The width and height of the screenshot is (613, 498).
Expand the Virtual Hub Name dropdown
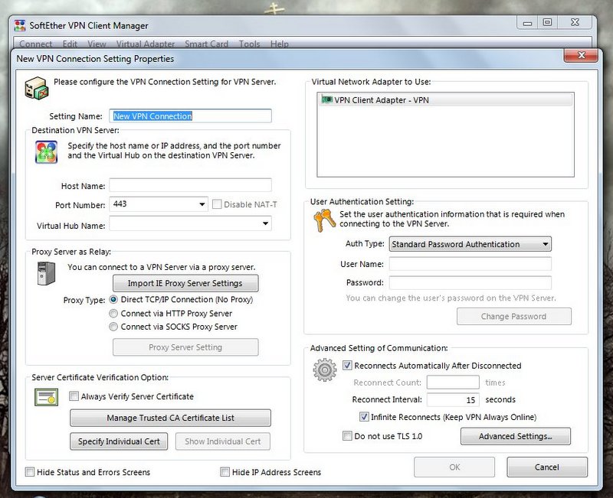pyautogui.click(x=265, y=223)
